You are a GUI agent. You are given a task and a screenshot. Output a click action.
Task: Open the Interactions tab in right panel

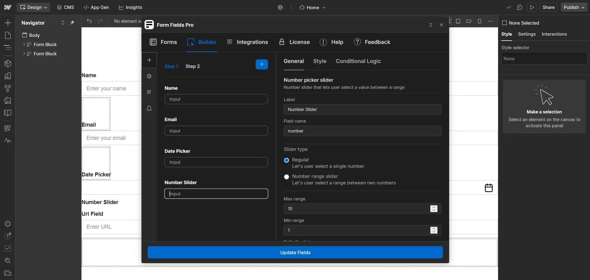point(554,34)
